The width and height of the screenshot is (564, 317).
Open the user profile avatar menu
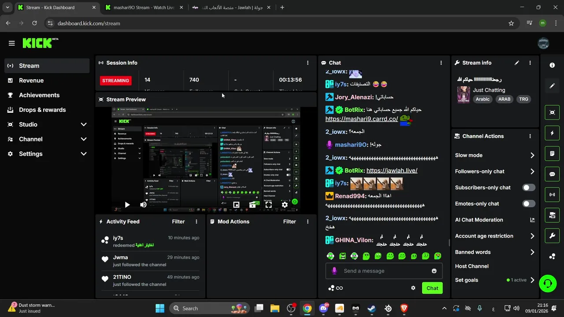pos(543,43)
